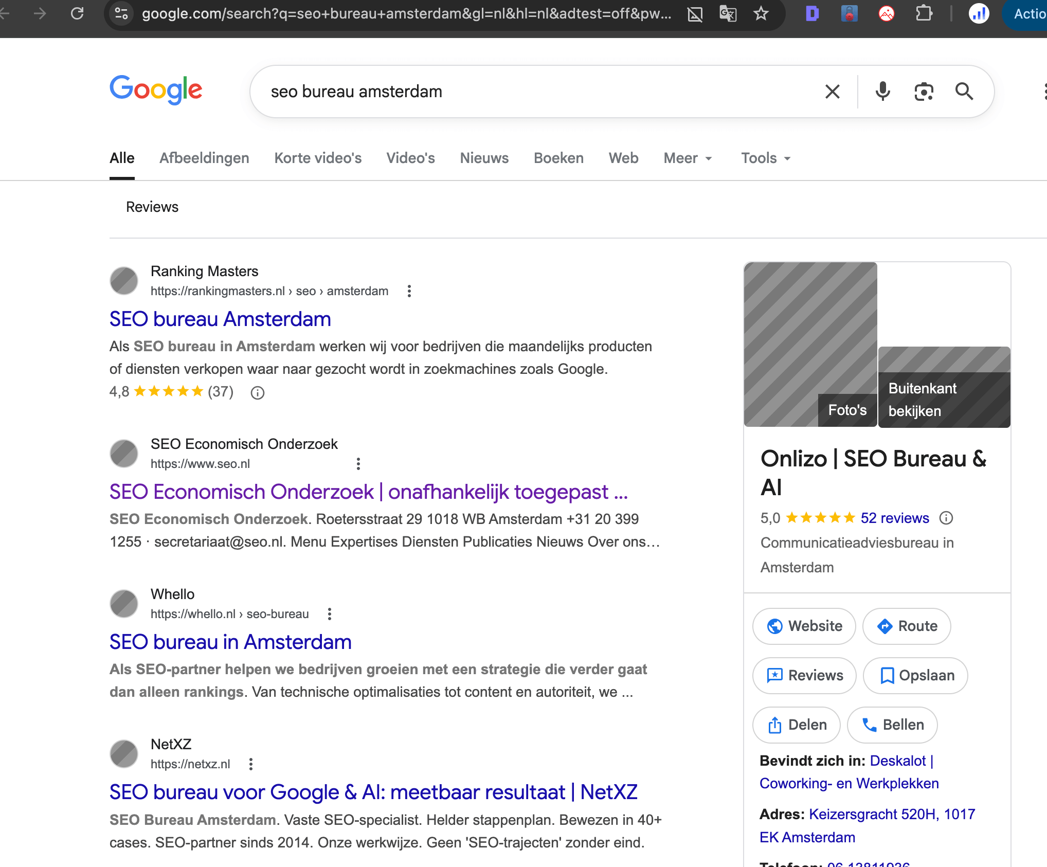Click the Opslaan button
1047x867 pixels.
pyautogui.click(x=915, y=676)
